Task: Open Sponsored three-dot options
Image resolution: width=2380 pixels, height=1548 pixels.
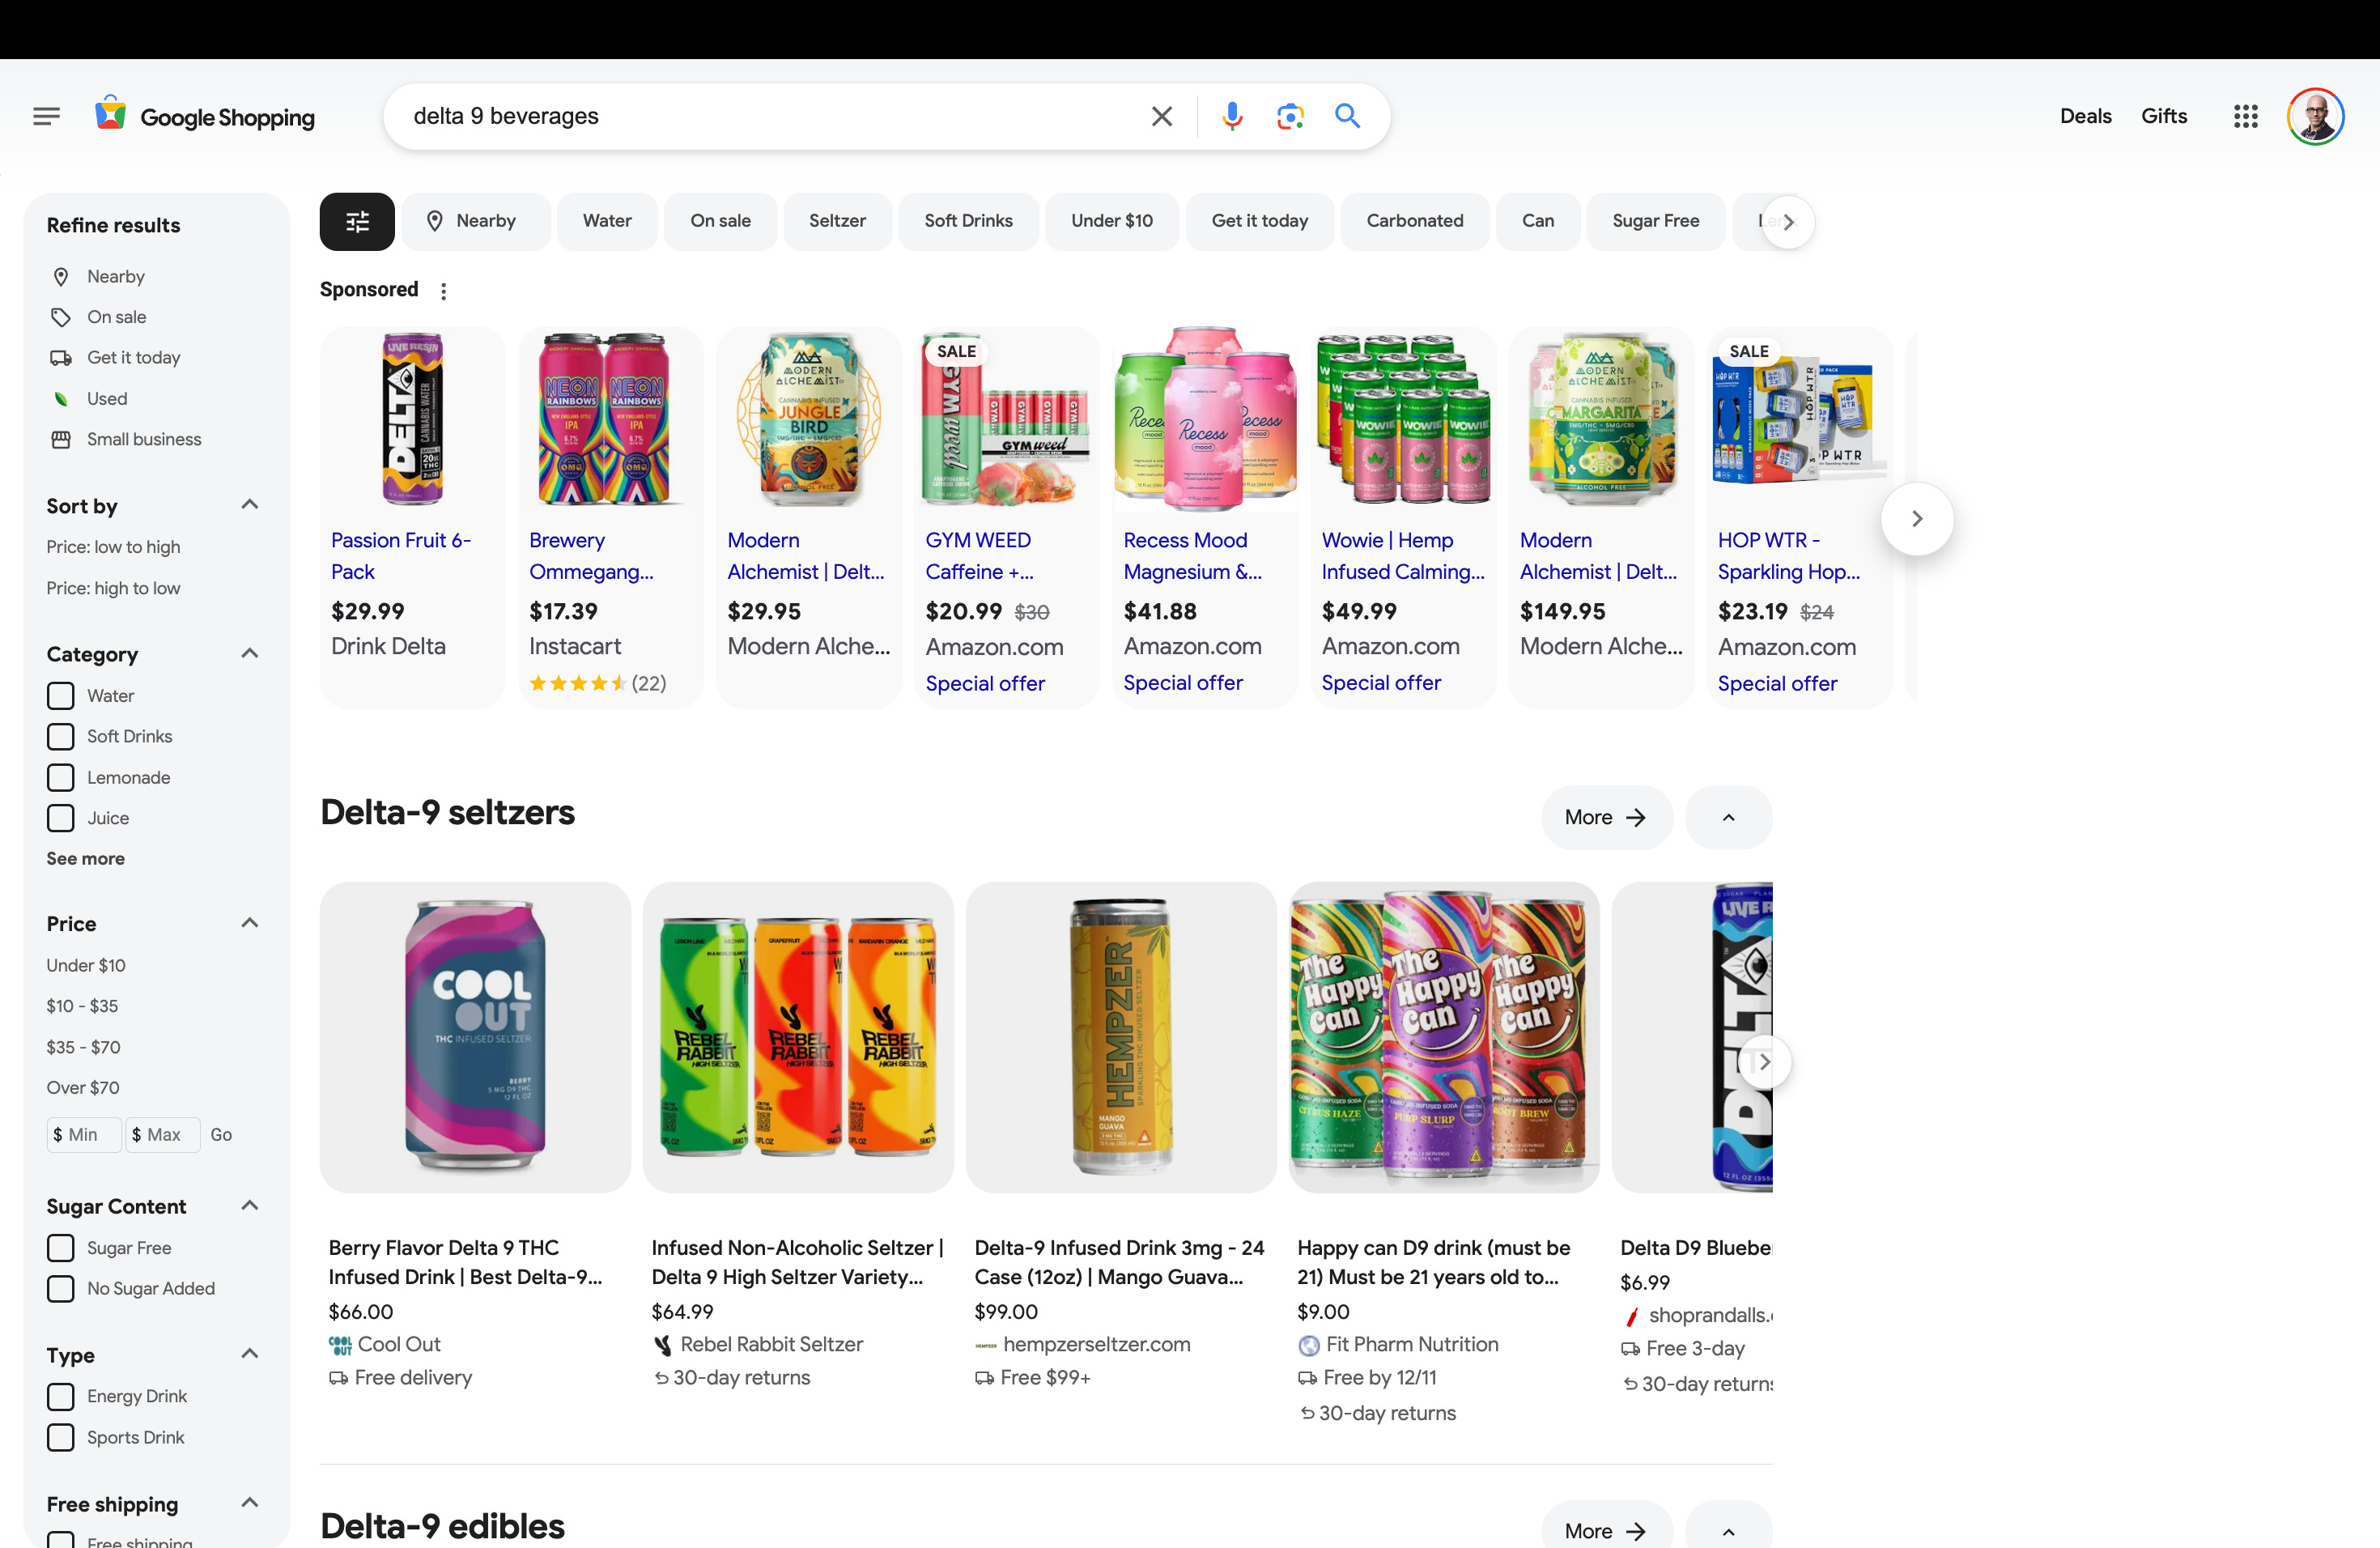Action: (443, 291)
